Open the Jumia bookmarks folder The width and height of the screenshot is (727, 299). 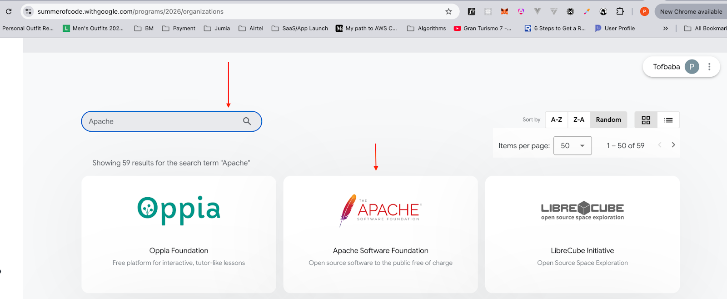[x=217, y=28]
